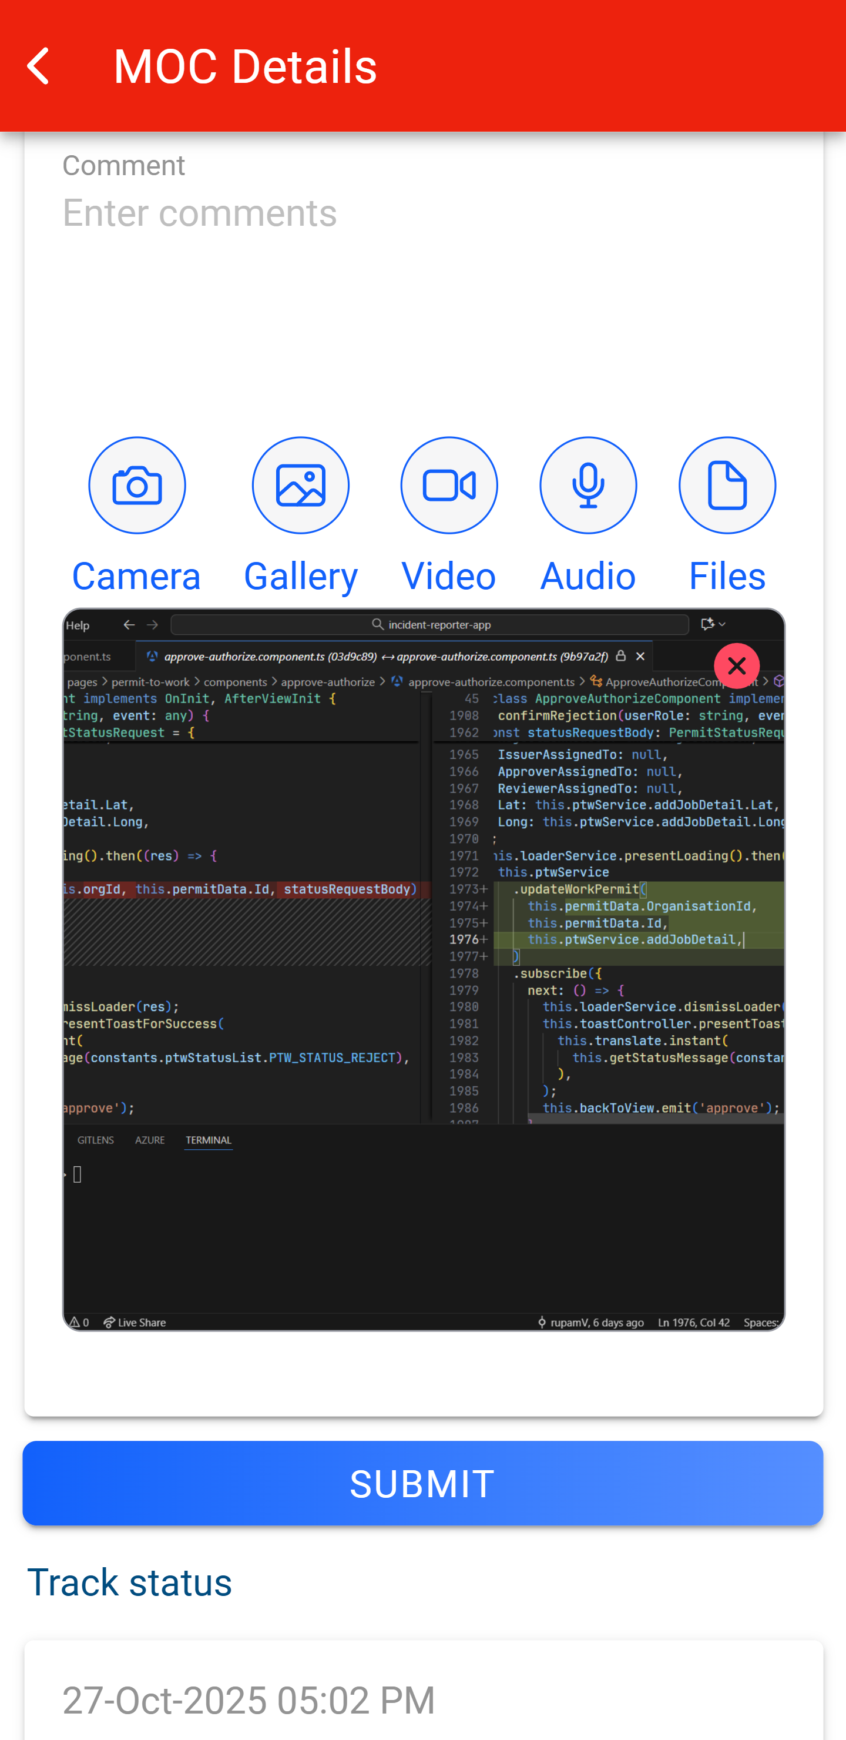Go back using the header arrow
846x1740 pixels.
click(39, 66)
